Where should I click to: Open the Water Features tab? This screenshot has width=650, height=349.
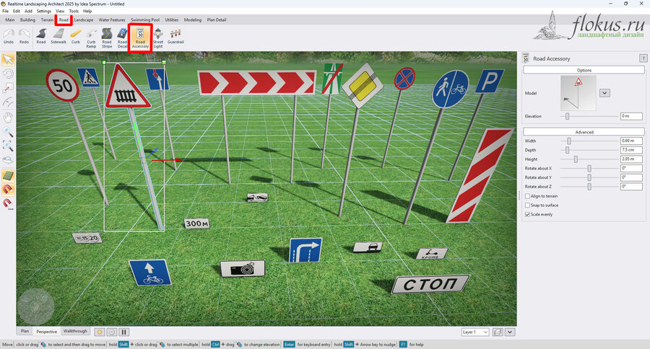pos(112,20)
